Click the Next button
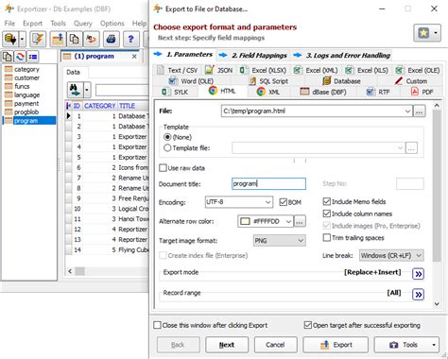This screenshot has width=448, height=359. (227, 345)
